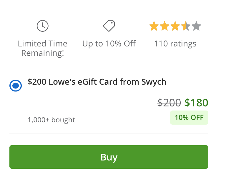226x174 pixels.
Task: Click the green $180 sale price
Action: 196,103
